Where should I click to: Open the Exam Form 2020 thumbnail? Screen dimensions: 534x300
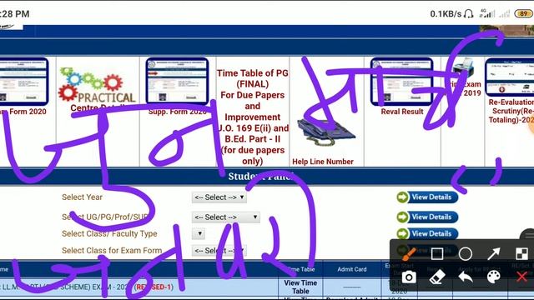23,82
